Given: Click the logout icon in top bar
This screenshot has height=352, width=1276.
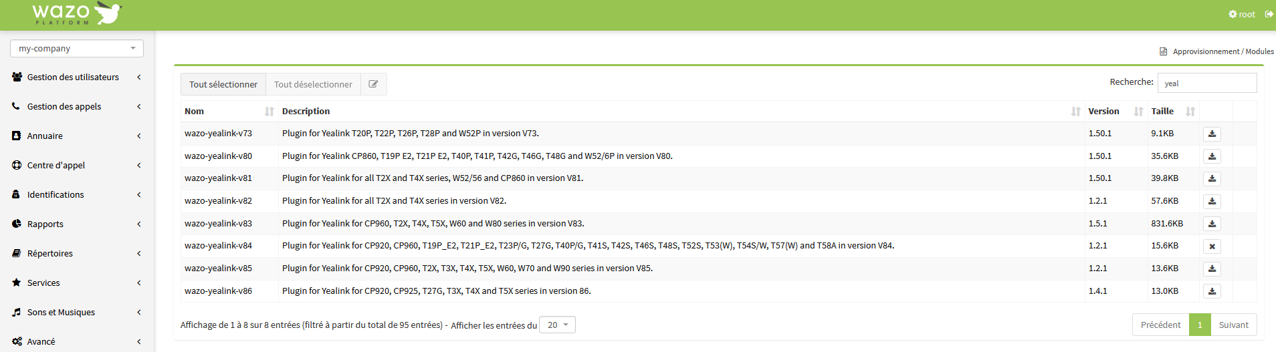Looking at the screenshot, I should (x=1269, y=14).
